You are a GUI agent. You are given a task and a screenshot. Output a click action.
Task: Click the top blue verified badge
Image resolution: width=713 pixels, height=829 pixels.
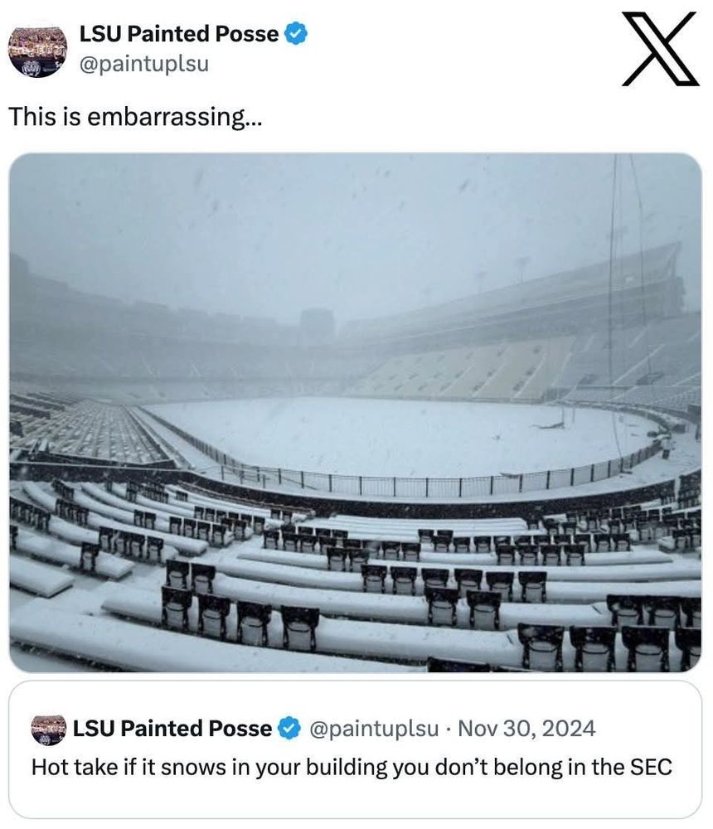click(x=297, y=34)
